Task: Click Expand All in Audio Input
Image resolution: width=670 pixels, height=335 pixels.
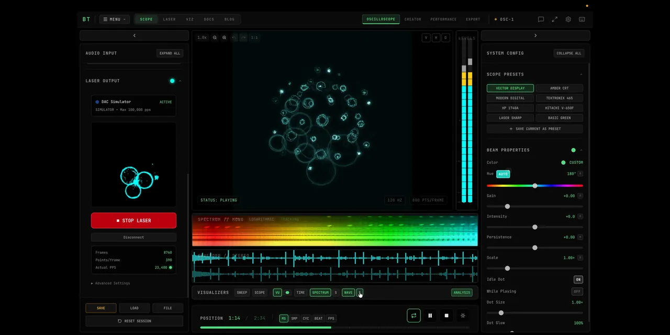Action: (x=170, y=53)
